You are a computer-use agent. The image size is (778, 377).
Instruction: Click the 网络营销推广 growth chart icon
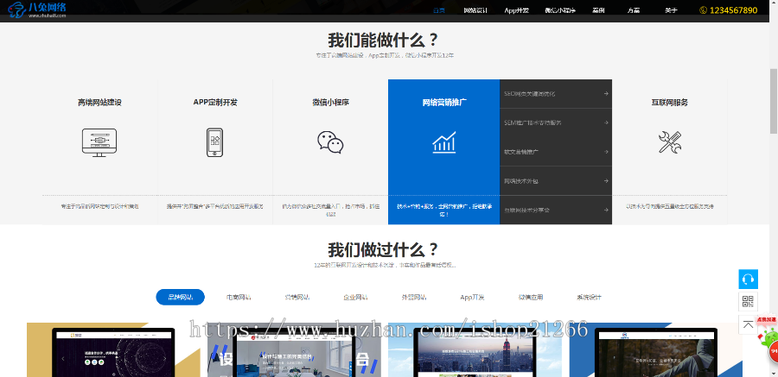pyautogui.click(x=444, y=142)
